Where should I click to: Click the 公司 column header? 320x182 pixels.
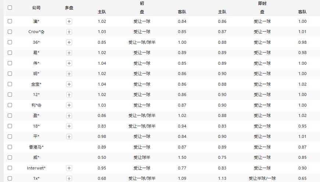point(36,8)
